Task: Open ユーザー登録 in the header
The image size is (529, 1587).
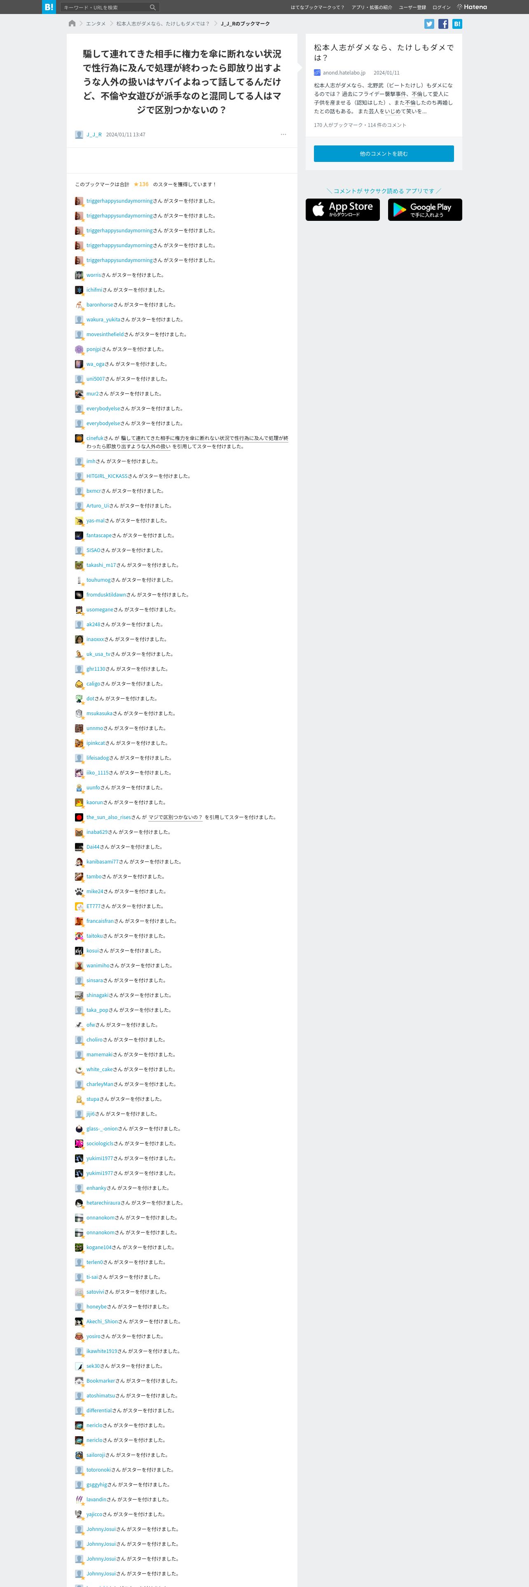Action: click(x=412, y=7)
